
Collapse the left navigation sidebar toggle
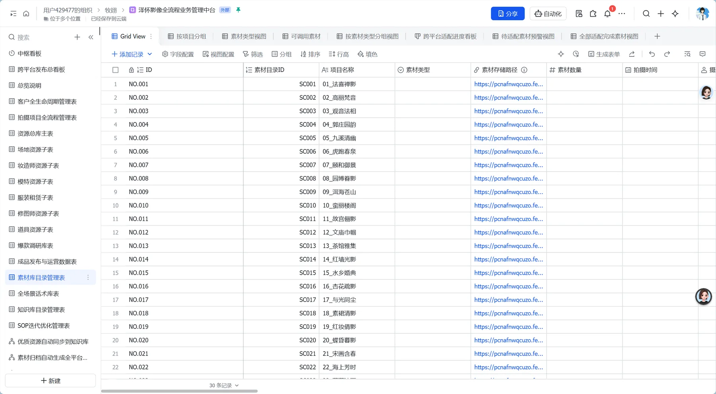13,14
